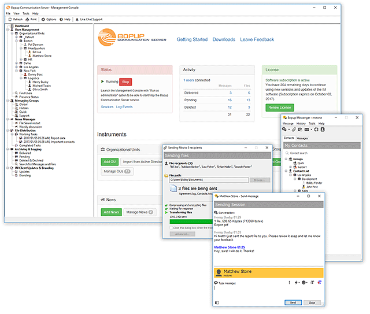Click the contact card icon in Messenger toolbar
The width and height of the screenshot is (370, 314).
pos(323,130)
